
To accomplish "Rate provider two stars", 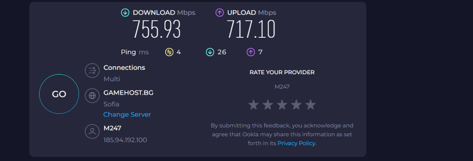I will click(x=268, y=105).
